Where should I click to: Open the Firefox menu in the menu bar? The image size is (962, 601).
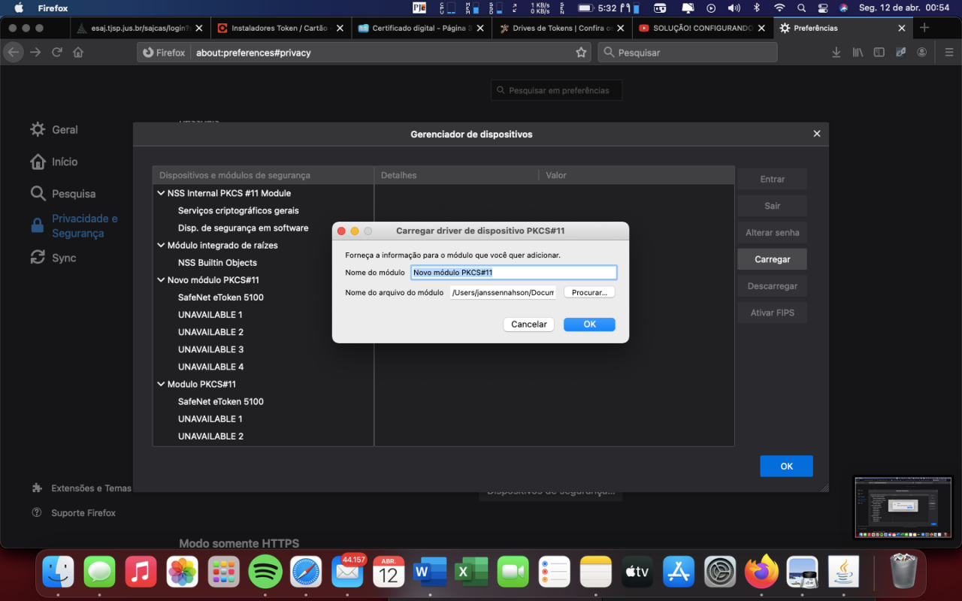click(x=53, y=8)
